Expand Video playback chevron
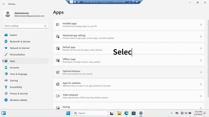 tap(201, 96)
